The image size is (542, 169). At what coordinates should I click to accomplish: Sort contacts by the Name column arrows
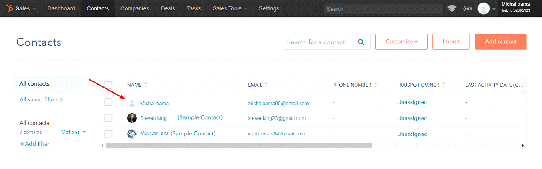(146, 85)
